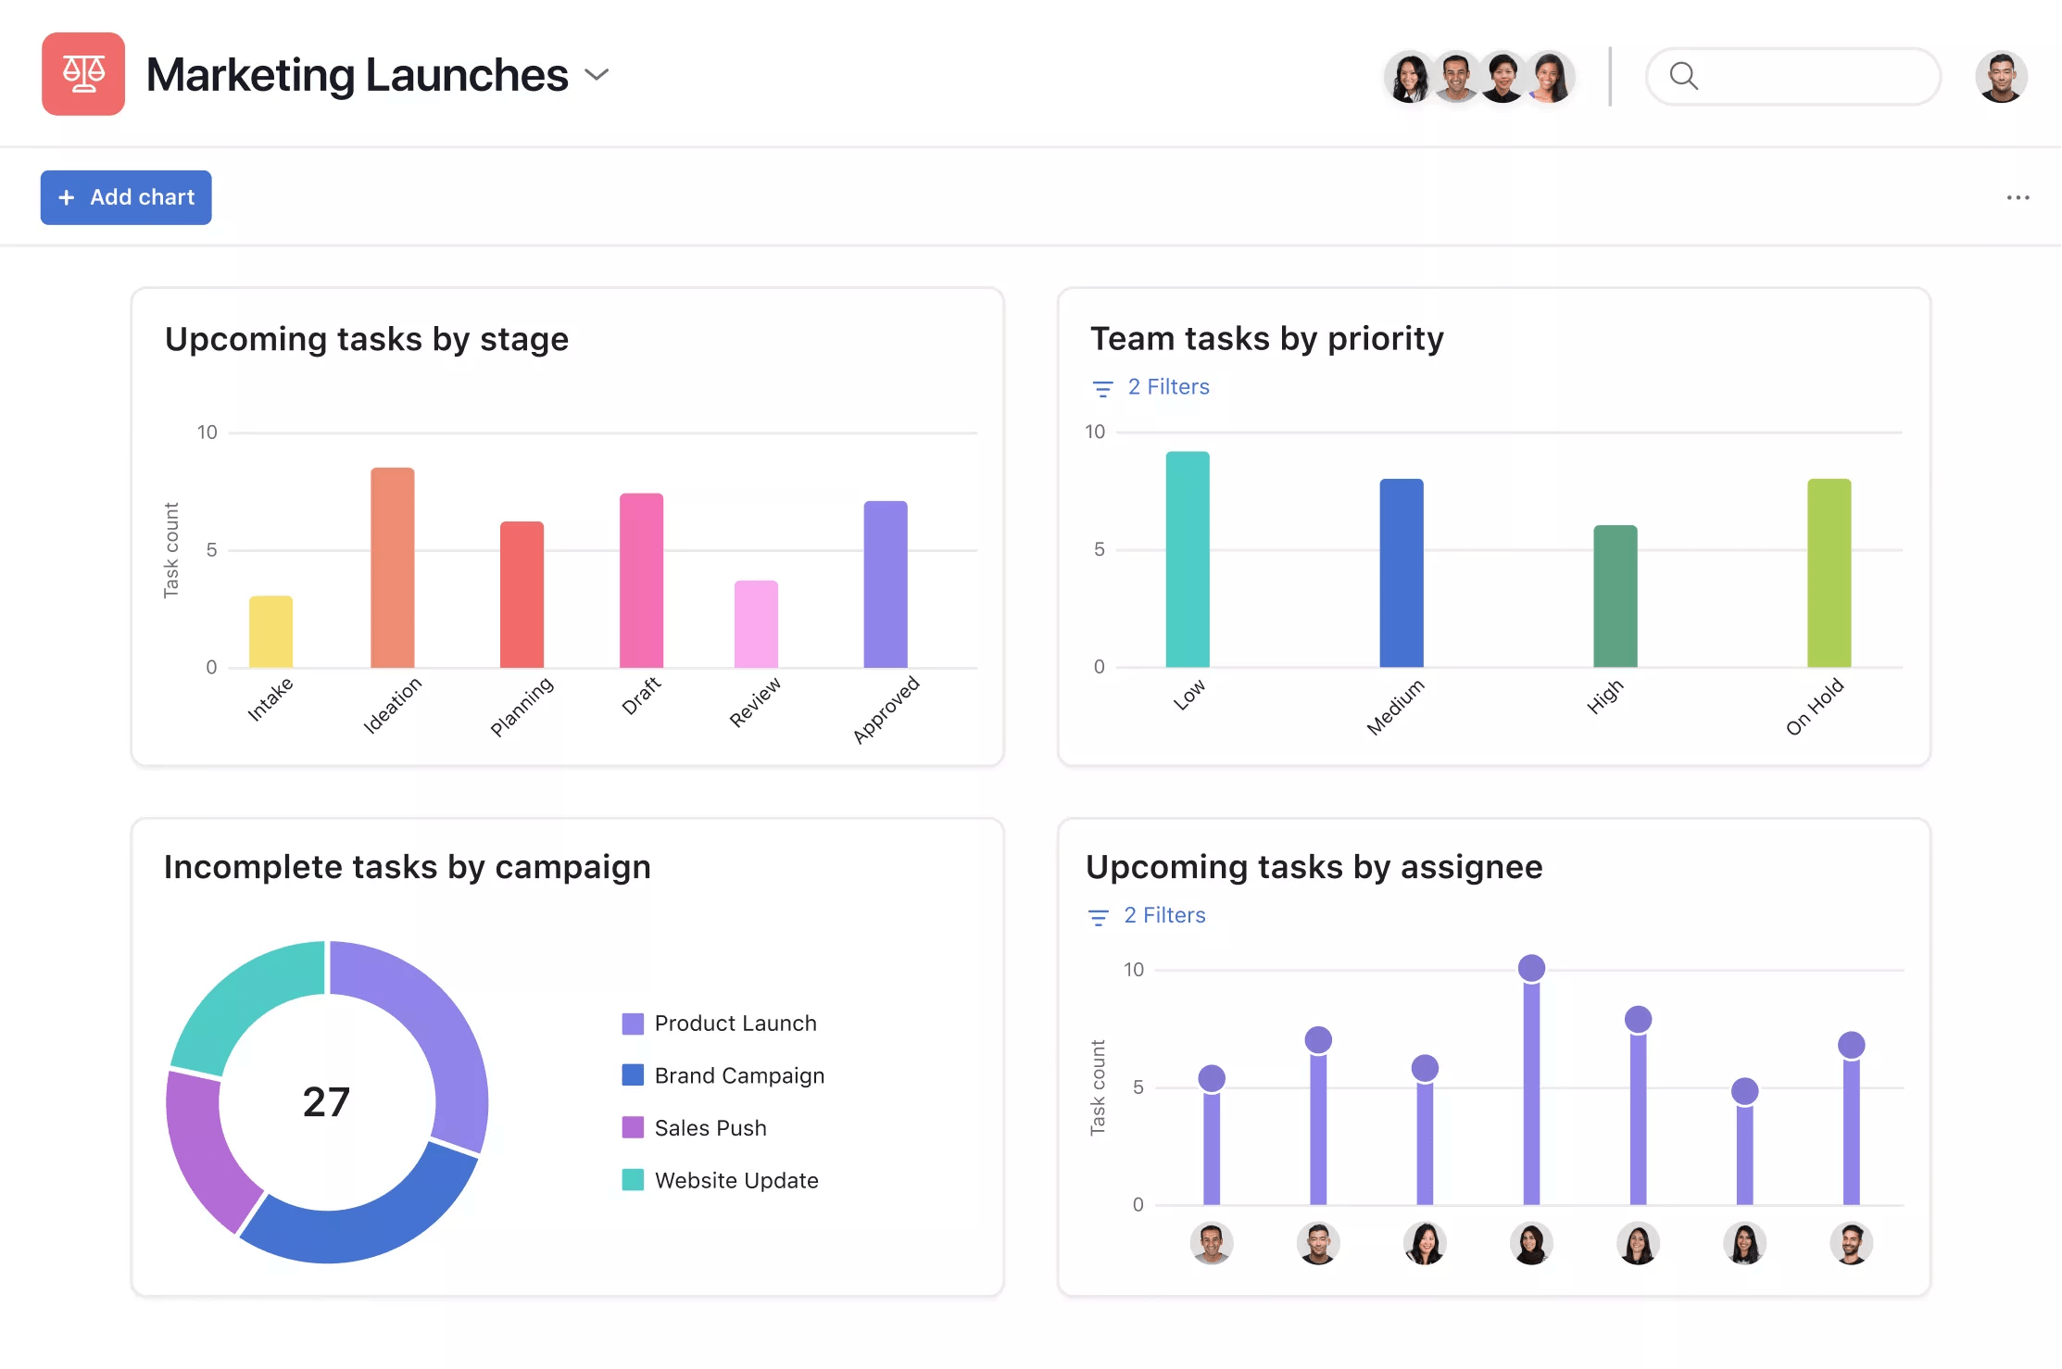Click the red scales project icon

pyautogui.click(x=82, y=74)
